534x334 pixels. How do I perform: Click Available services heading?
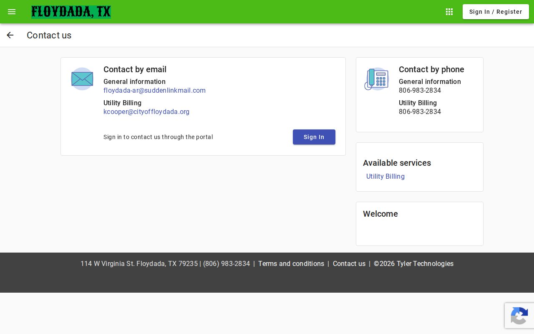click(x=397, y=163)
